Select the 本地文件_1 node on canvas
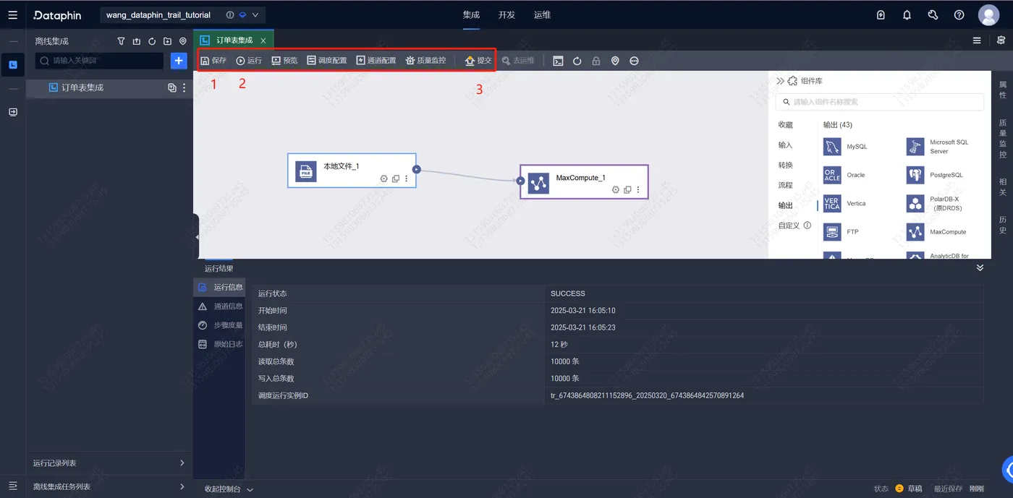1013x498 pixels. click(352, 171)
